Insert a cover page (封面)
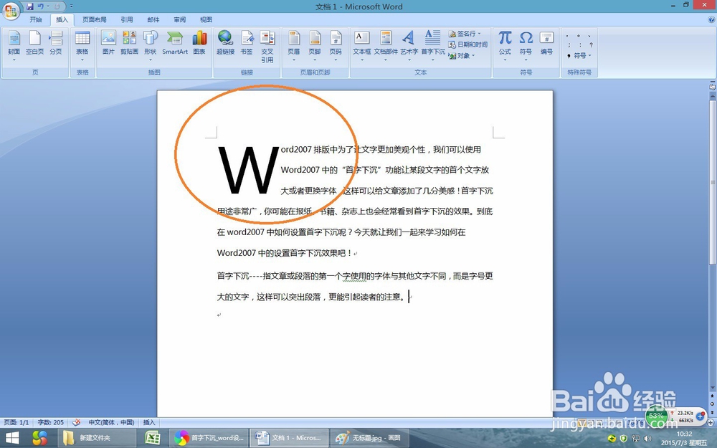Image resolution: width=717 pixels, height=448 pixels. tap(14, 44)
